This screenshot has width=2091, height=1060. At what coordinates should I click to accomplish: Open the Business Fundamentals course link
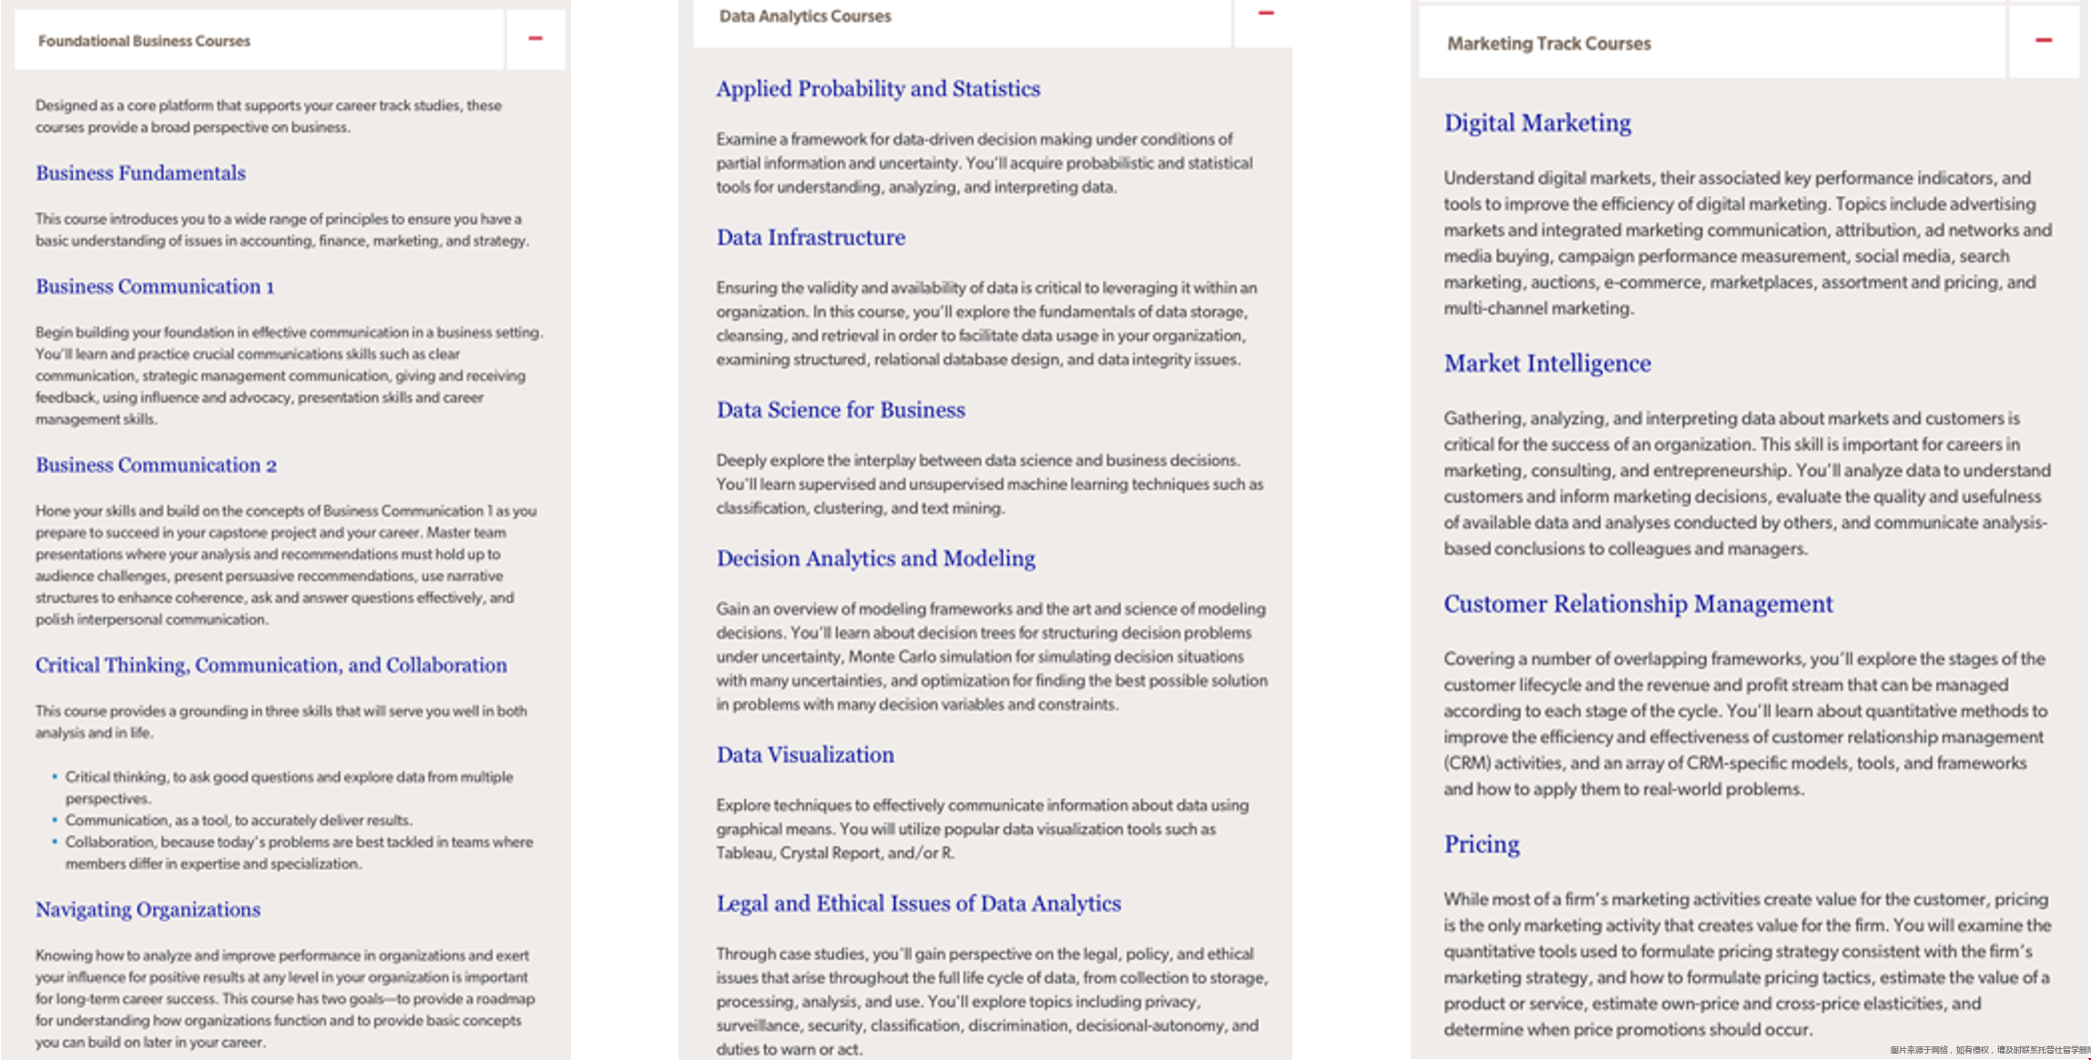pos(140,173)
